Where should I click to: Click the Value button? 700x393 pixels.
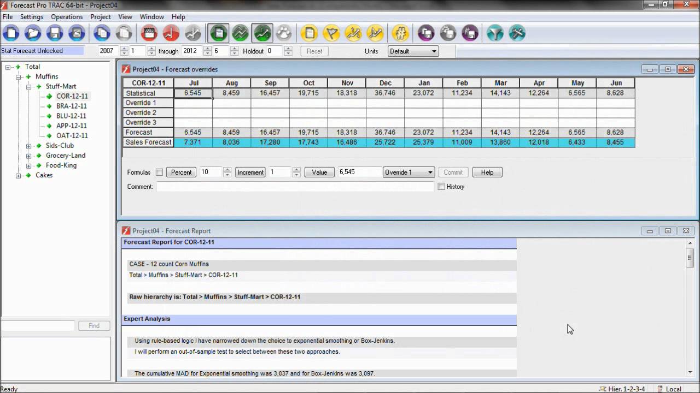click(x=319, y=172)
